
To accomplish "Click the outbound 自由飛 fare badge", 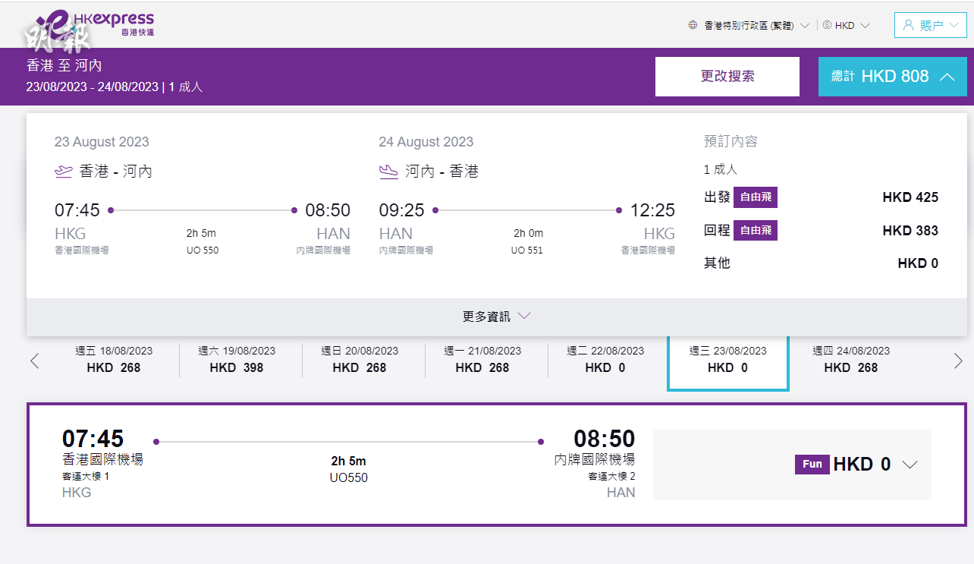I will (756, 197).
